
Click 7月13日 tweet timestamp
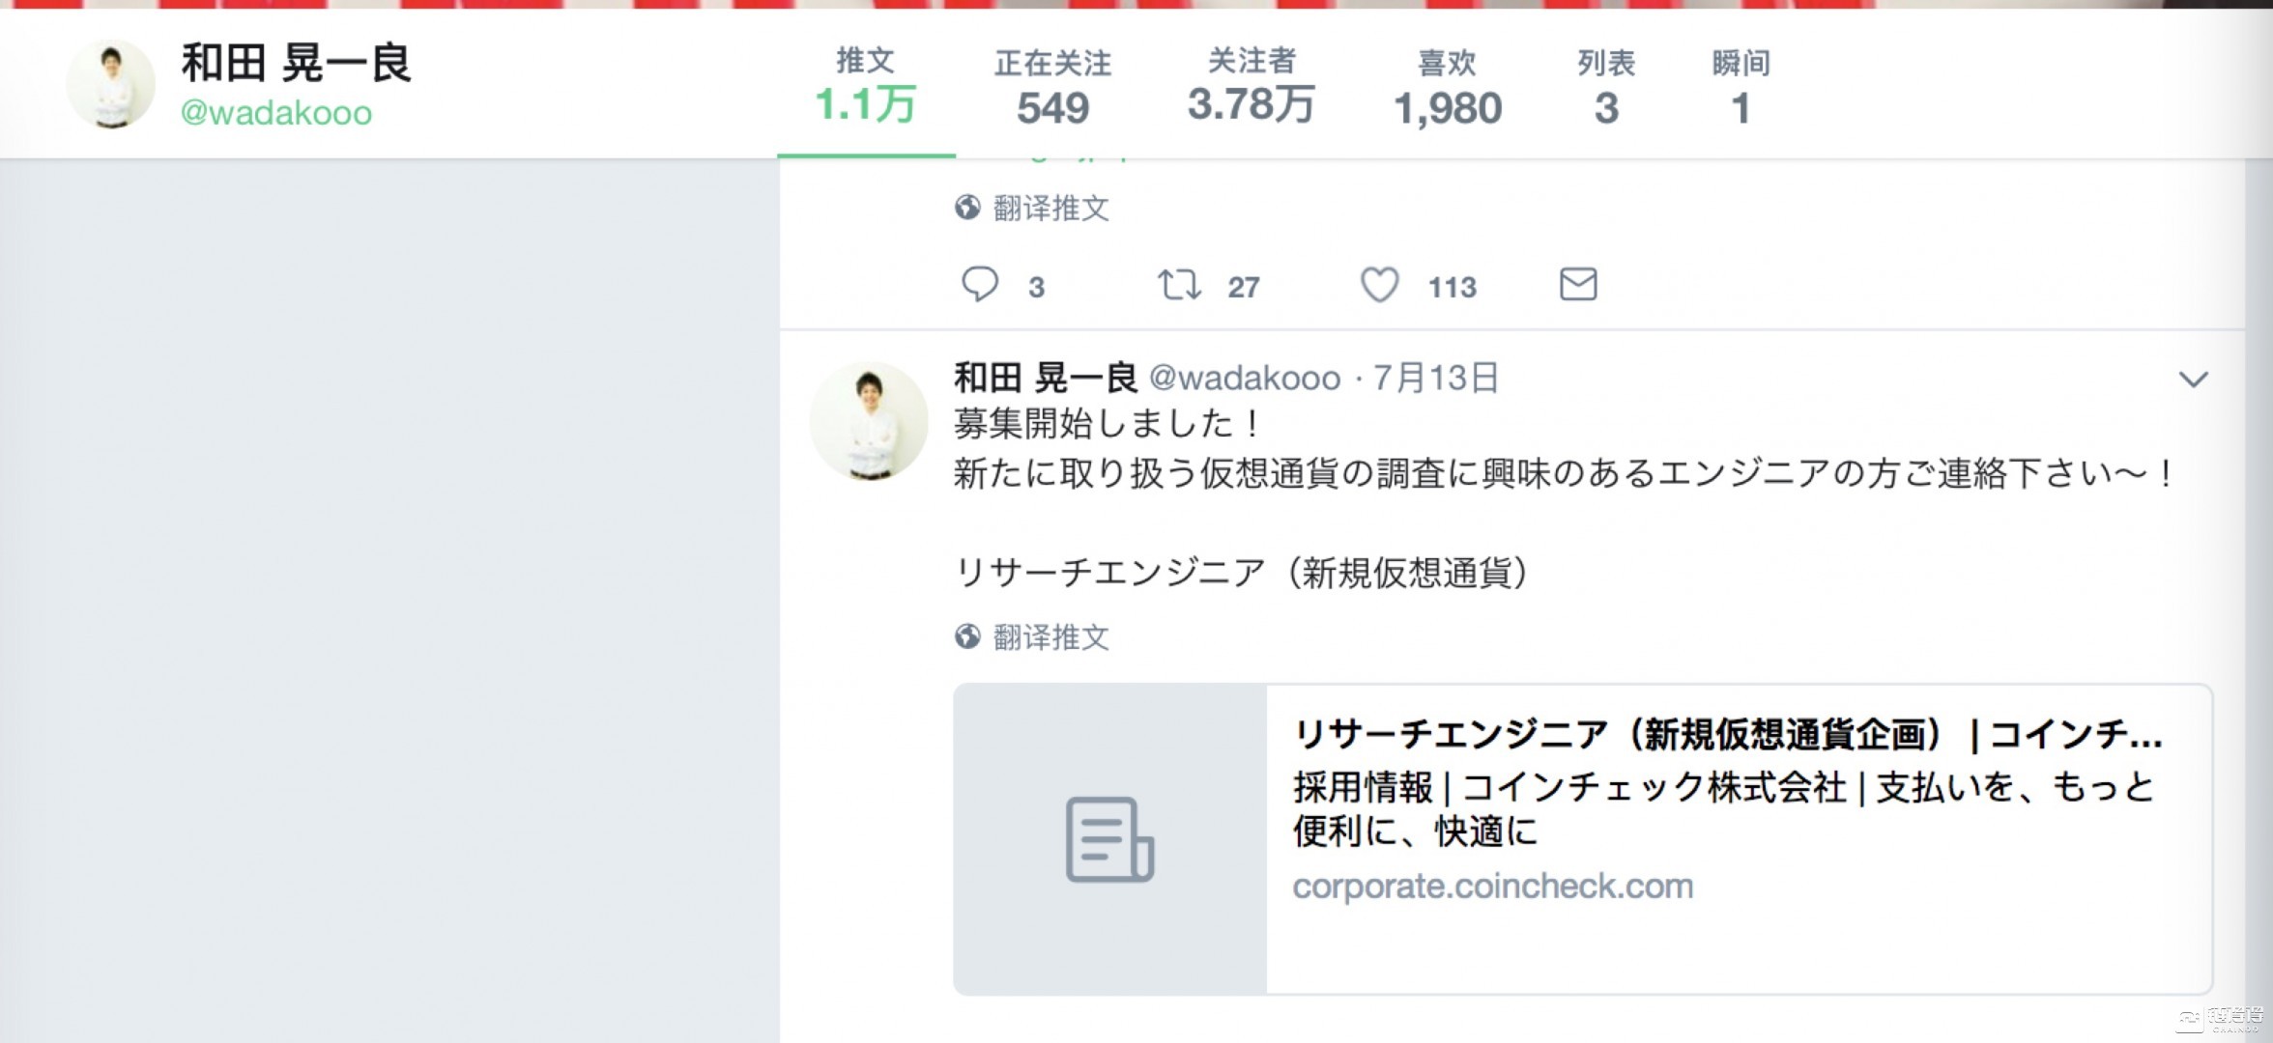tap(1435, 378)
